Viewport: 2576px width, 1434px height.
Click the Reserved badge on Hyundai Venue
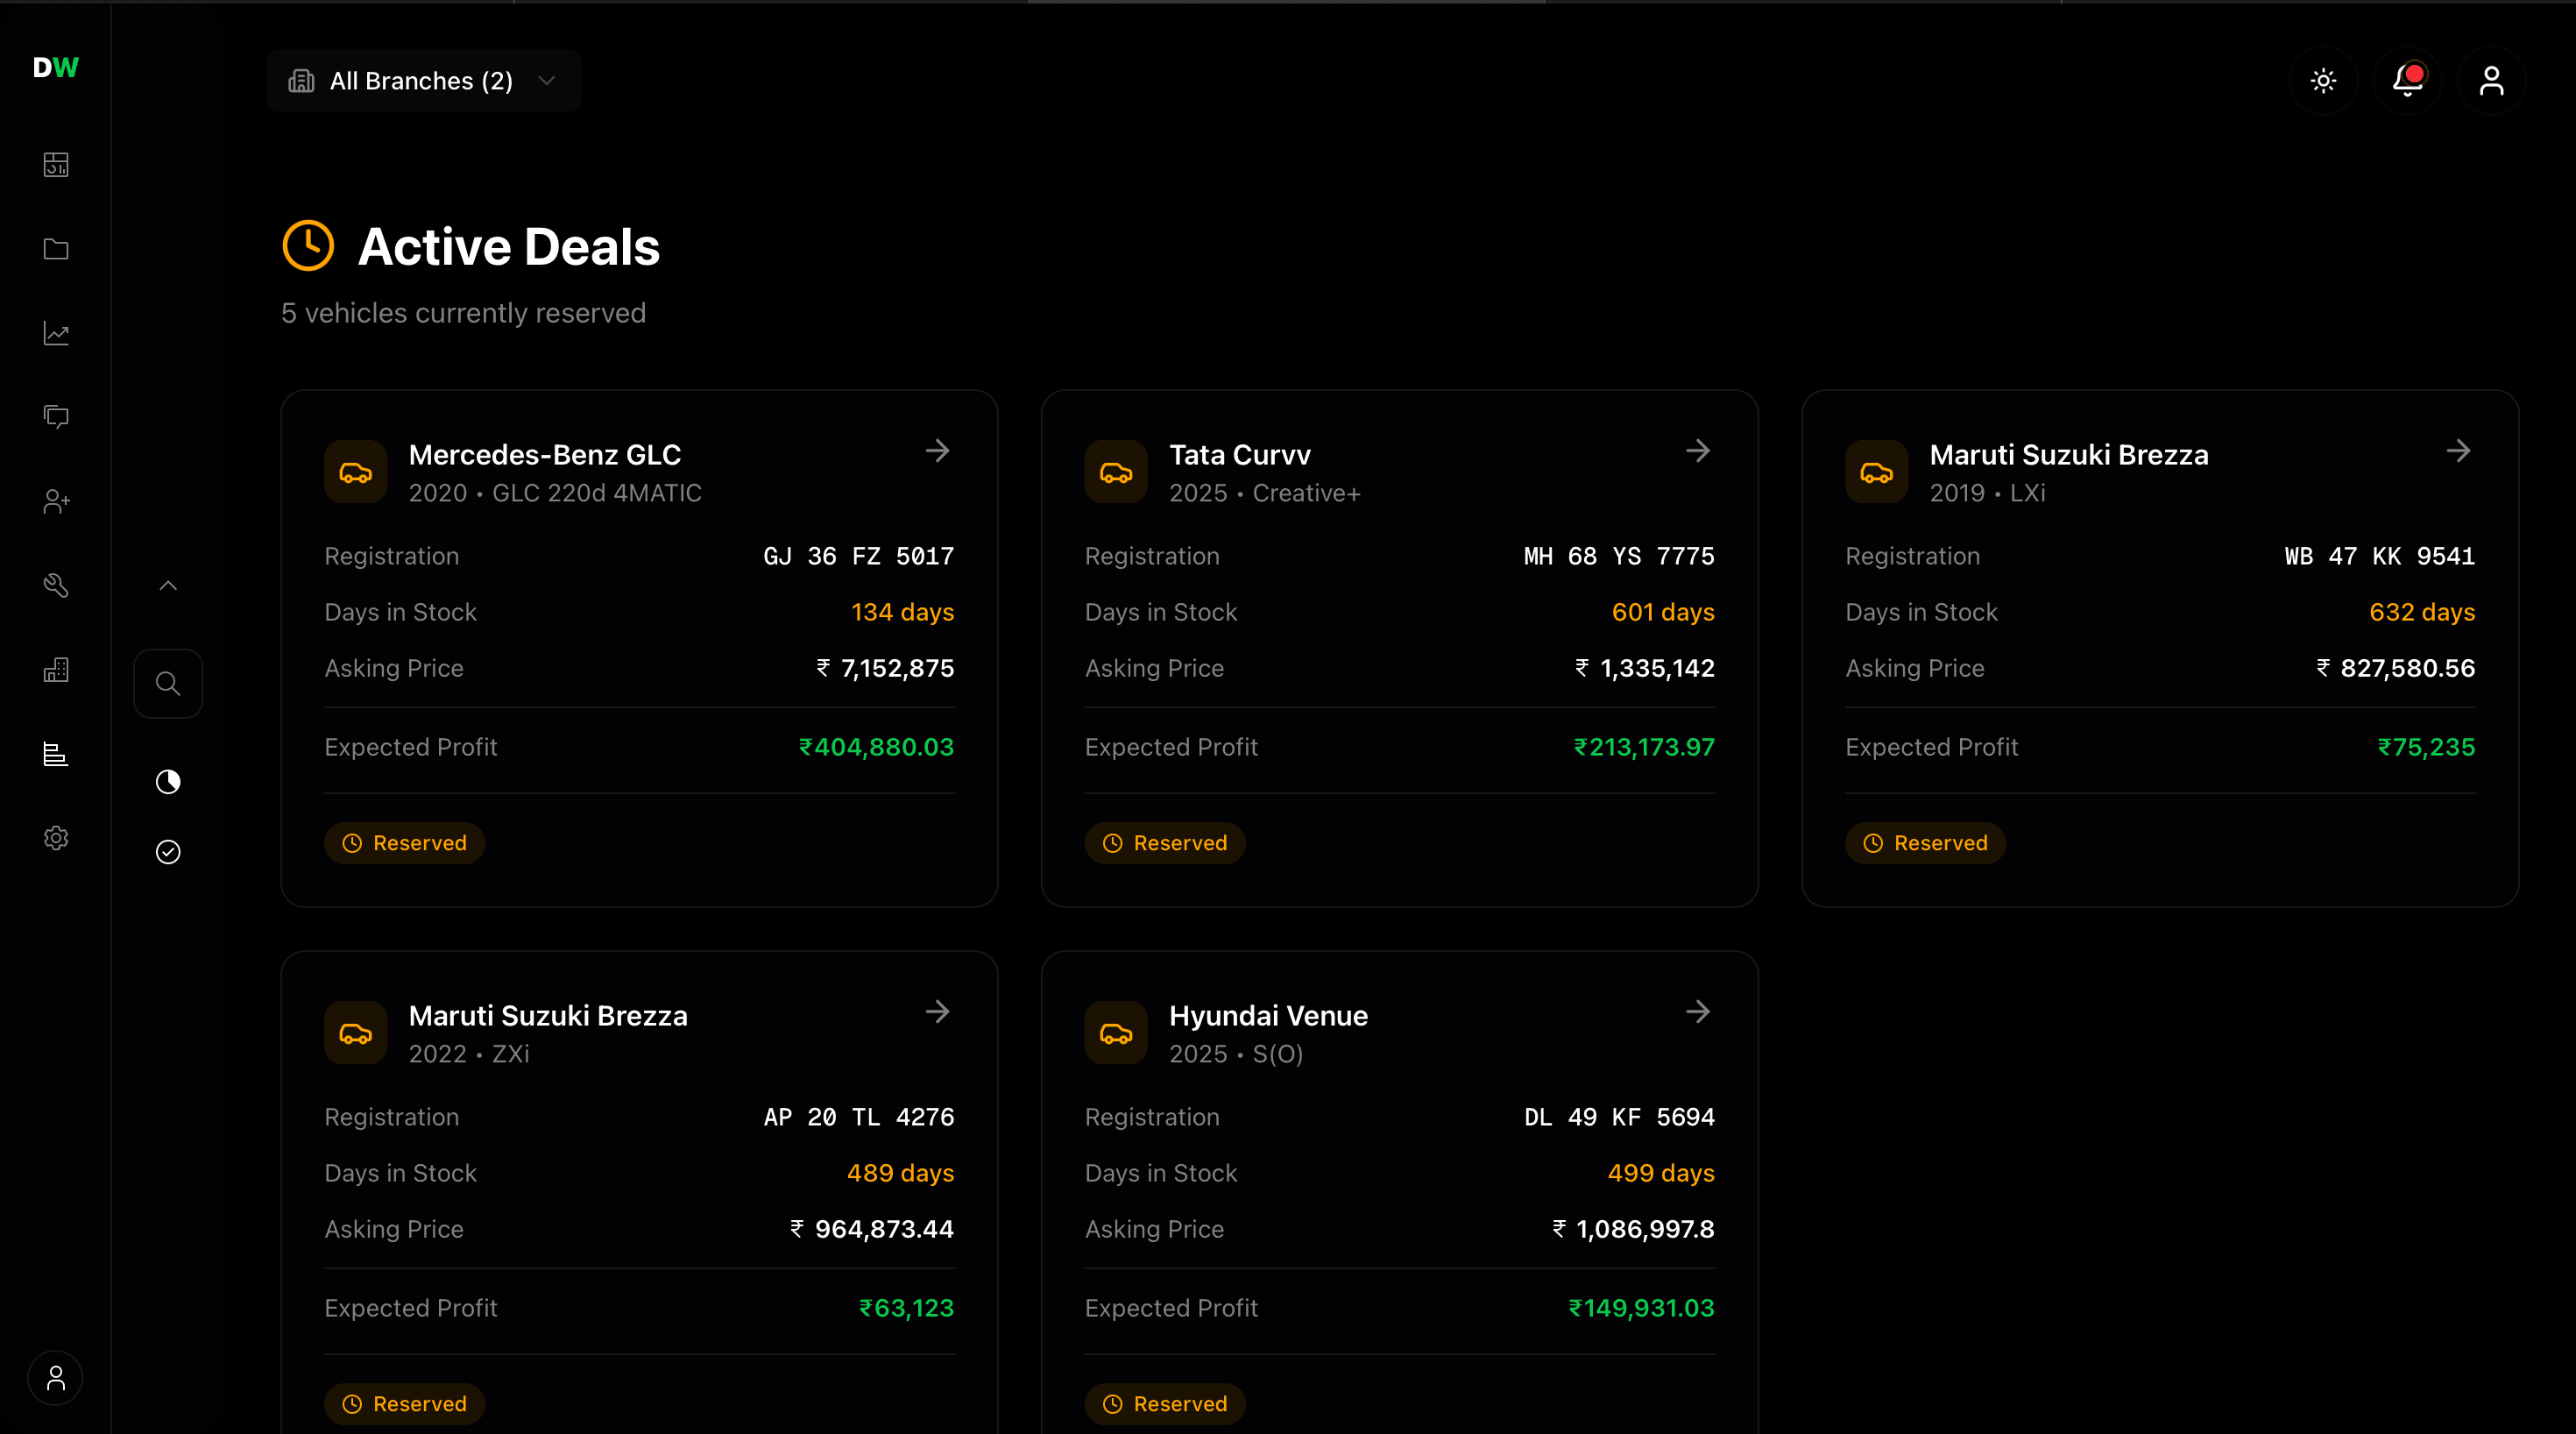pyautogui.click(x=1165, y=1403)
